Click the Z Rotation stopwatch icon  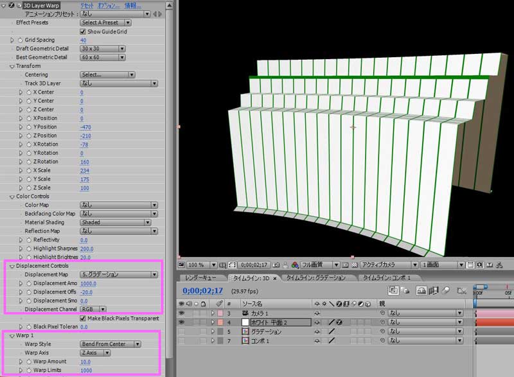(x=28, y=162)
